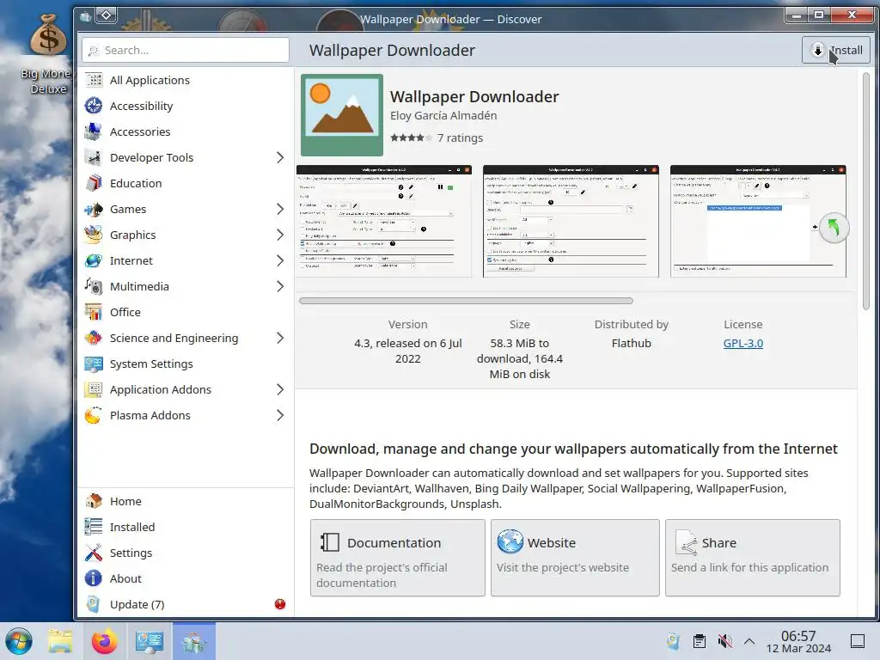Click the Search input field
Viewport: 880px width, 660px height.
[x=186, y=51]
